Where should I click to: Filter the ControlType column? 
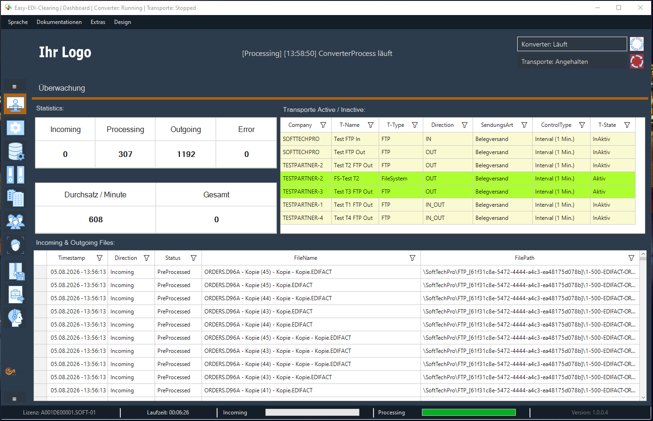click(582, 125)
